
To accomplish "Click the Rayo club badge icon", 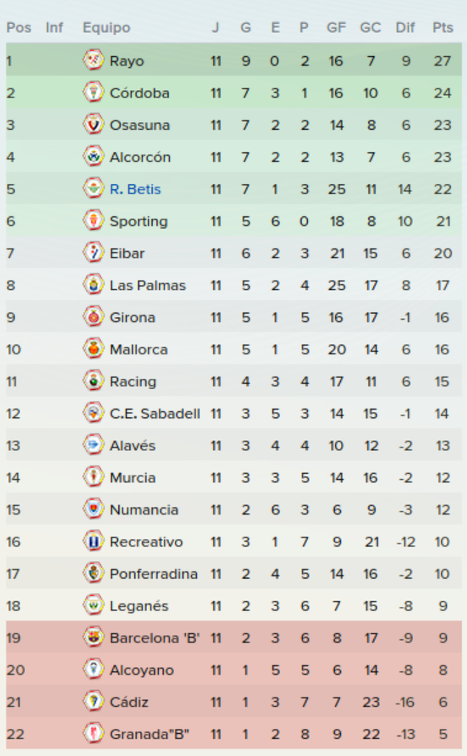I will click(93, 61).
